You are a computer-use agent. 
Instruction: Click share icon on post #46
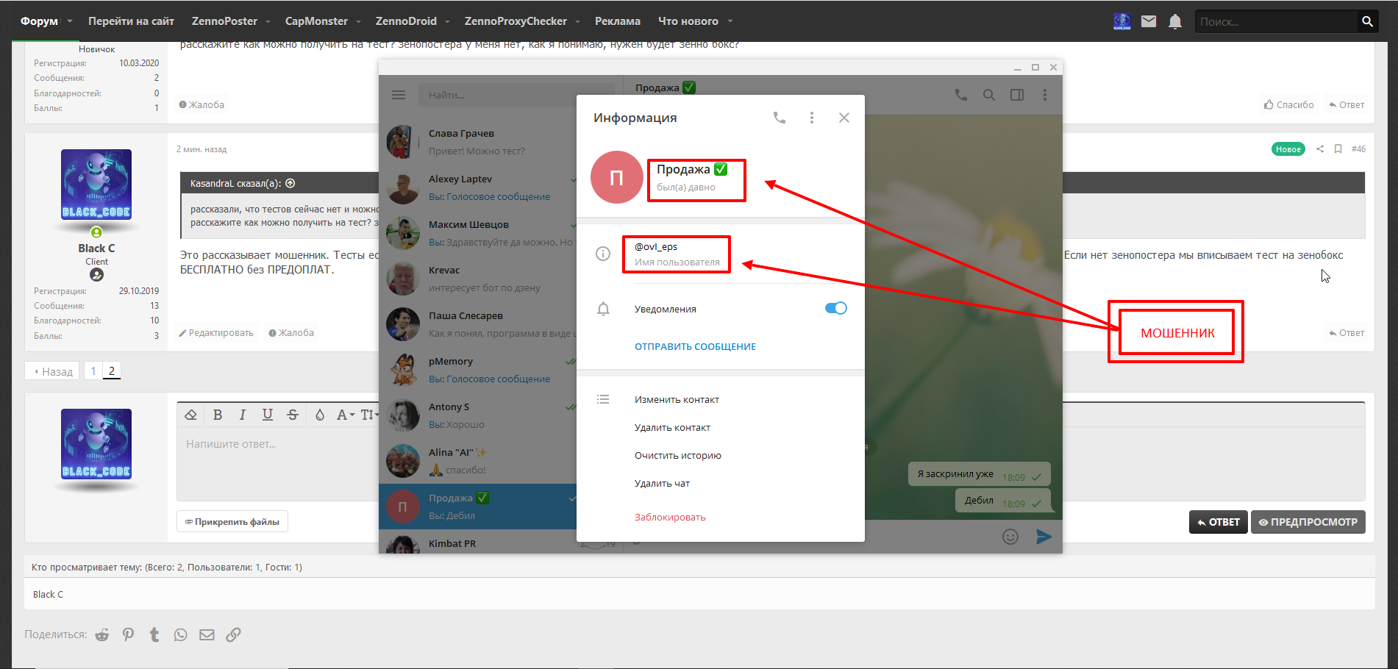click(1320, 149)
